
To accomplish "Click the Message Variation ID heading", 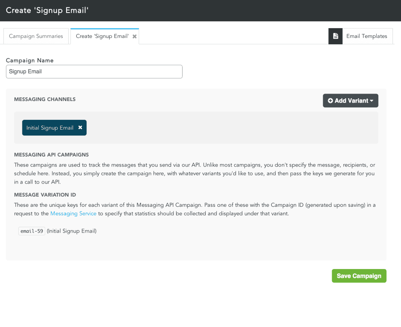I will tap(45, 195).
